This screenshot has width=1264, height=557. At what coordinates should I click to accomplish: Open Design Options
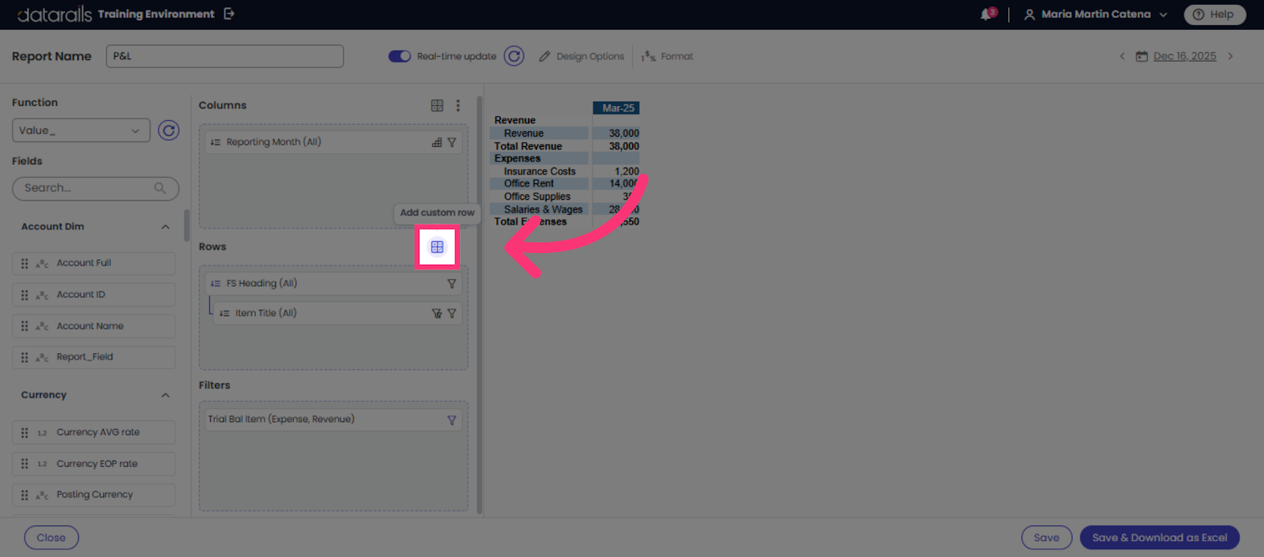click(581, 56)
